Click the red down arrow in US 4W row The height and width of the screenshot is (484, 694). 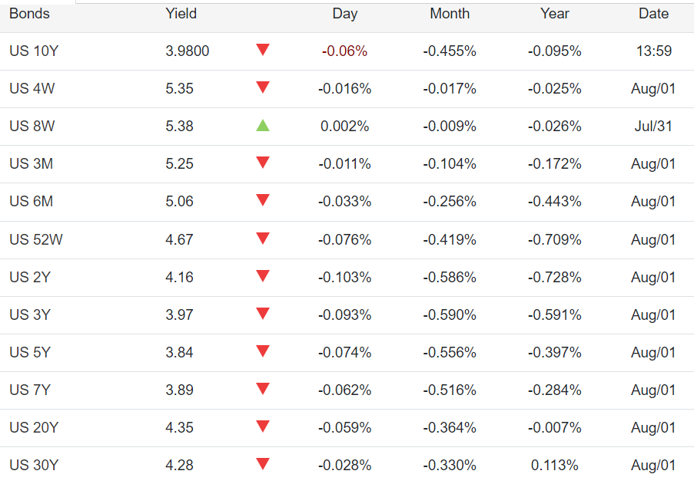[x=263, y=87]
